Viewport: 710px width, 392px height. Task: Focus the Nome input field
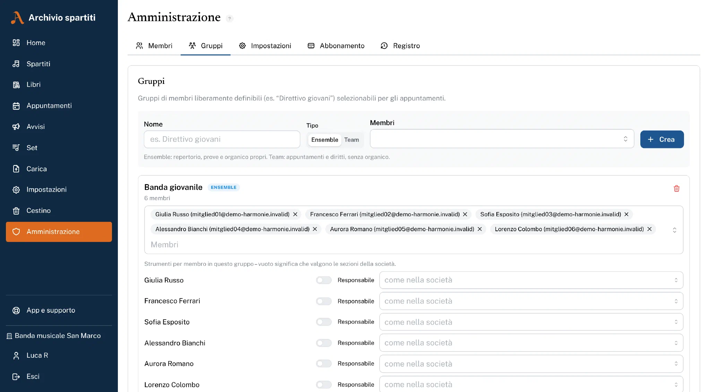tap(222, 139)
